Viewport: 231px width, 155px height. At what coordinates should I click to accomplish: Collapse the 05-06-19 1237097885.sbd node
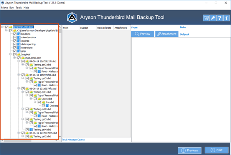tap(18, 133)
